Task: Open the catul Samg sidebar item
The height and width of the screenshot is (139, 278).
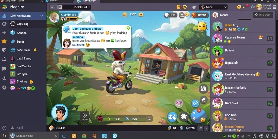Action: point(21,59)
